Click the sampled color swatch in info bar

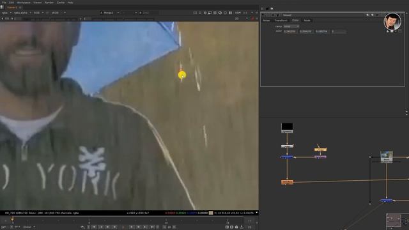click(x=211, y=213)
